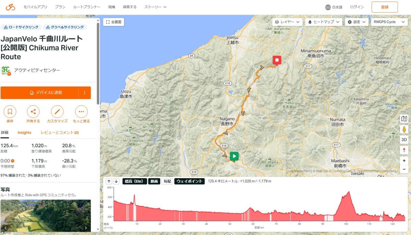The image size is (411, 235).
Task: Click the up arrow in elevation panel
Action: click(x=109, y=181)
